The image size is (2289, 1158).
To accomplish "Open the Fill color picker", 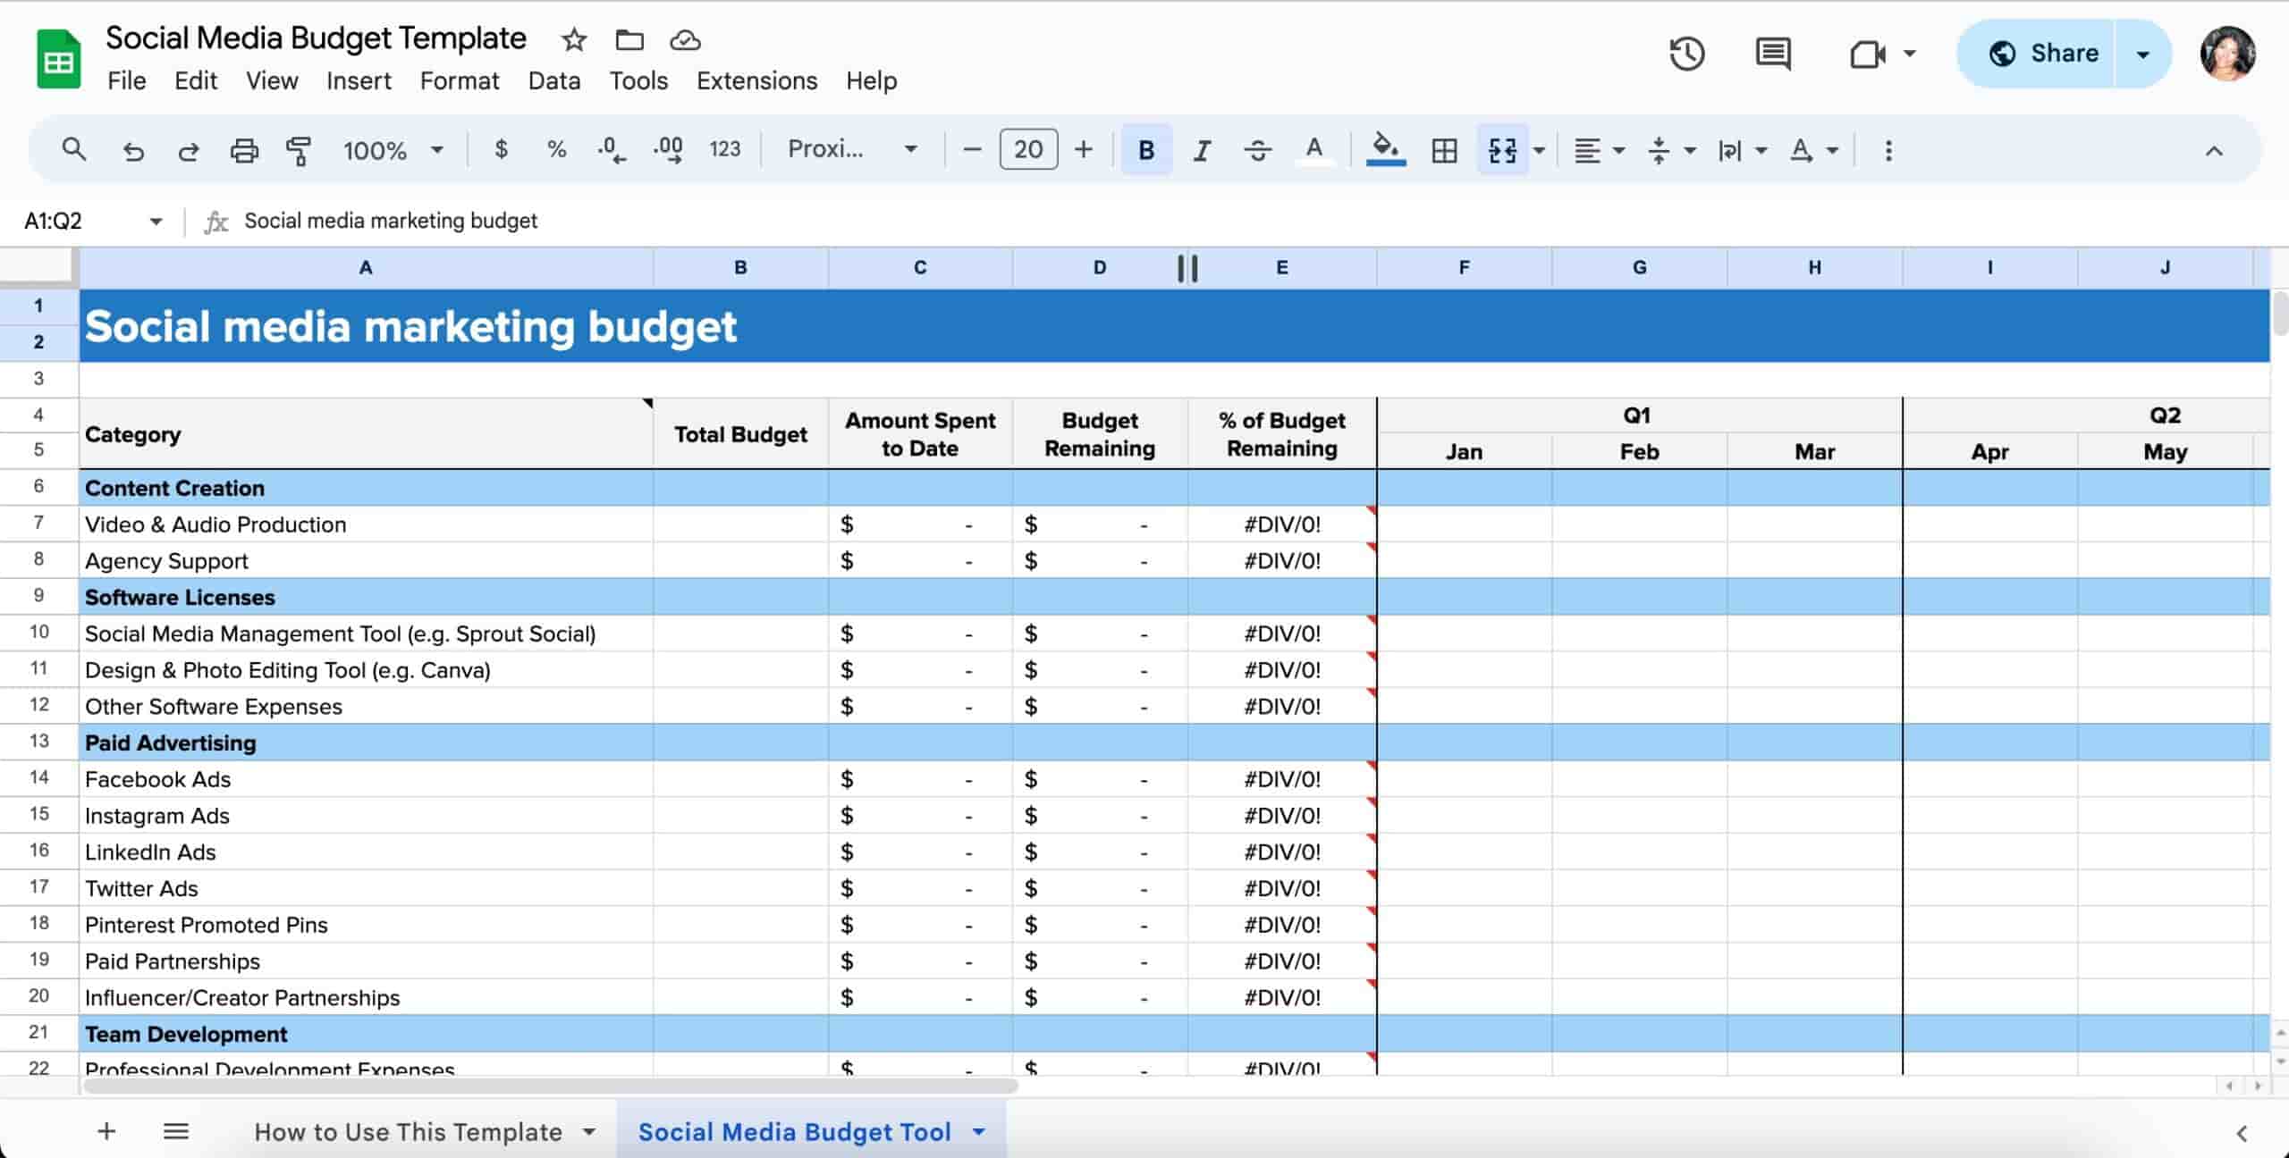I will click(x=1384, y=149).
